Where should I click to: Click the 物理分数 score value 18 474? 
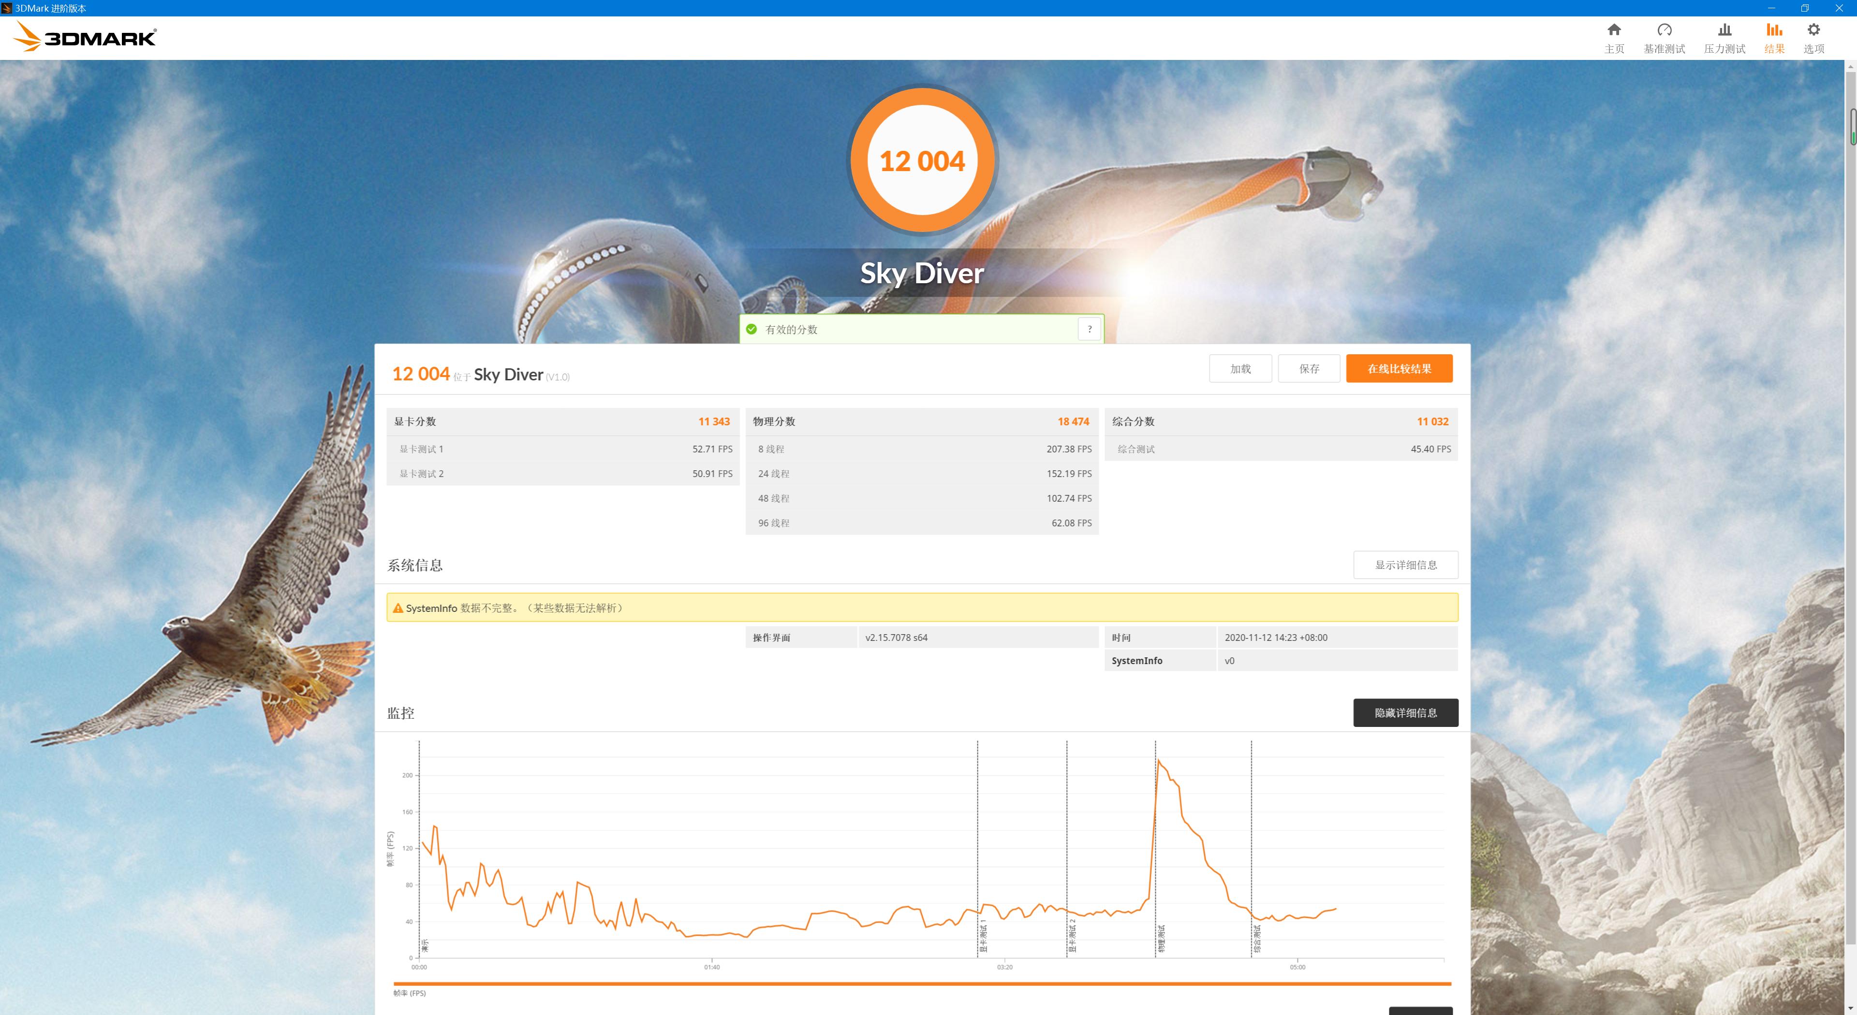(1074, 421)
